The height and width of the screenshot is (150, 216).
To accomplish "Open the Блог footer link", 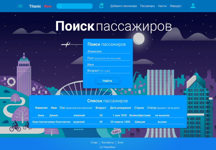I will point(120,143).
